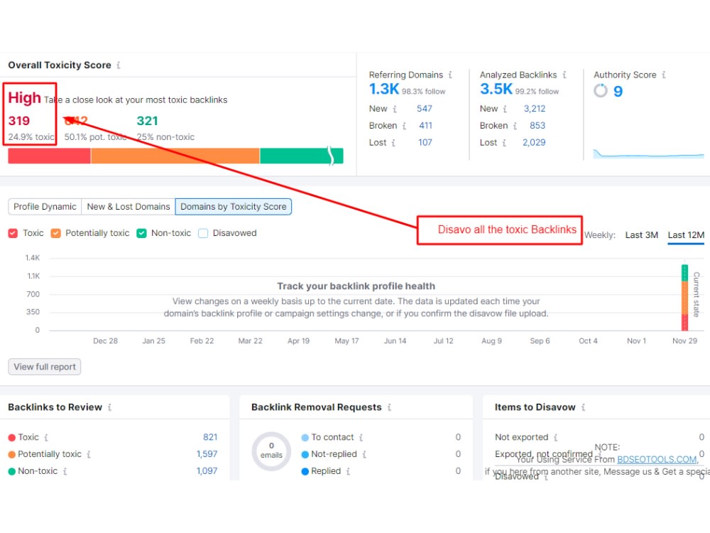710x533 pixels.
Task: Open info icon for Analyzed Backlinks Broken
Action: (515, 126)
